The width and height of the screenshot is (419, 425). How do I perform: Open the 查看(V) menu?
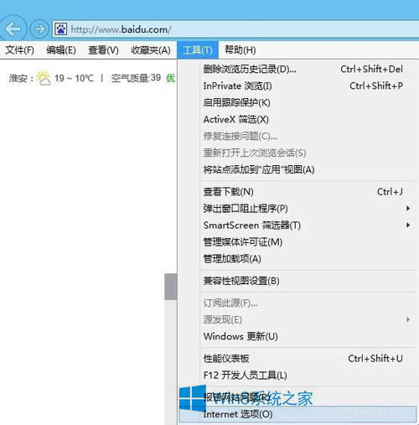point(103,50)
